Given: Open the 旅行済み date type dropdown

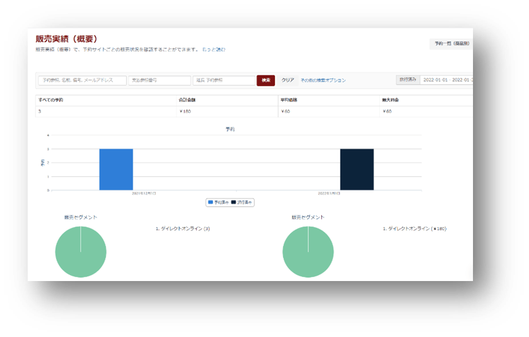Looking at the screenshot, I should pyautogui.click(x=408, y=80).
